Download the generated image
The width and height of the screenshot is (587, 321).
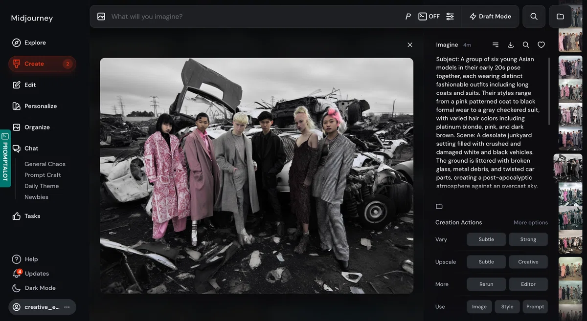511,45
